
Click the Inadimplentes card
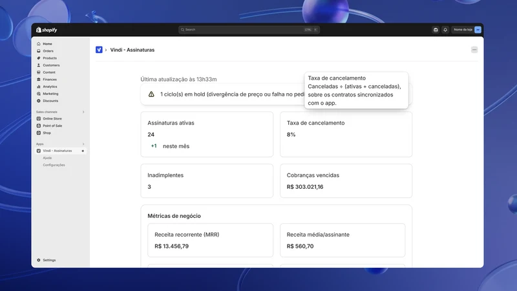pos(207,181)
